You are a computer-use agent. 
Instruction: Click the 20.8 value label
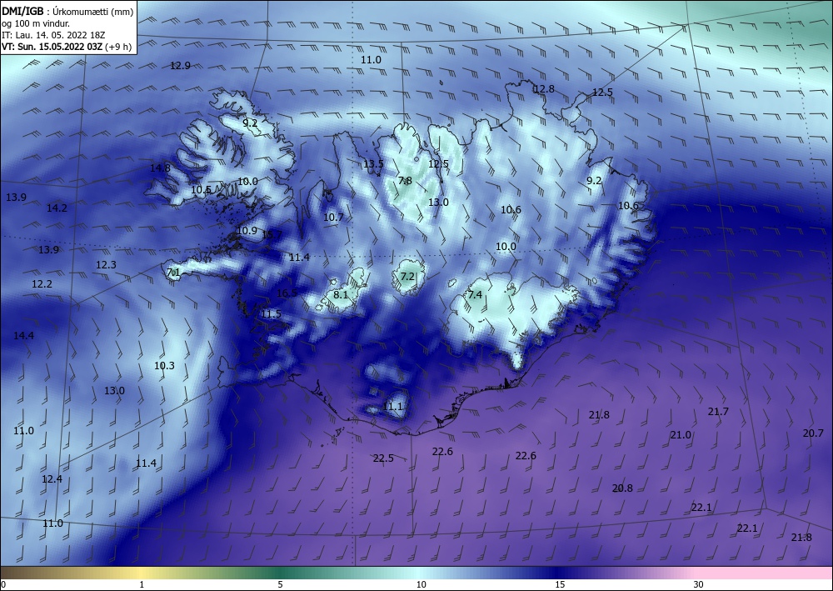(x=622, y=488)
